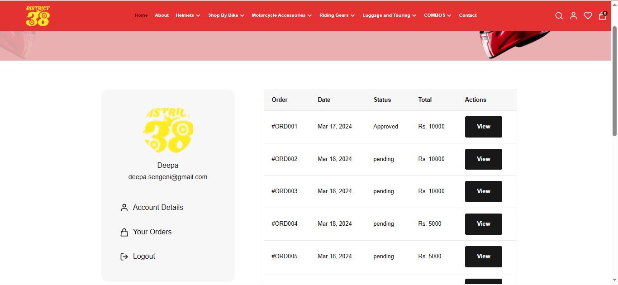Open the Contact menu item
The image size is (618, 285).
click(x=467, y=15)
